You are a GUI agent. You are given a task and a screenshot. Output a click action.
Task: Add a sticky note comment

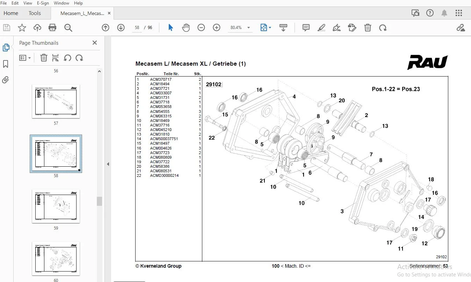(x=306, y=28)
